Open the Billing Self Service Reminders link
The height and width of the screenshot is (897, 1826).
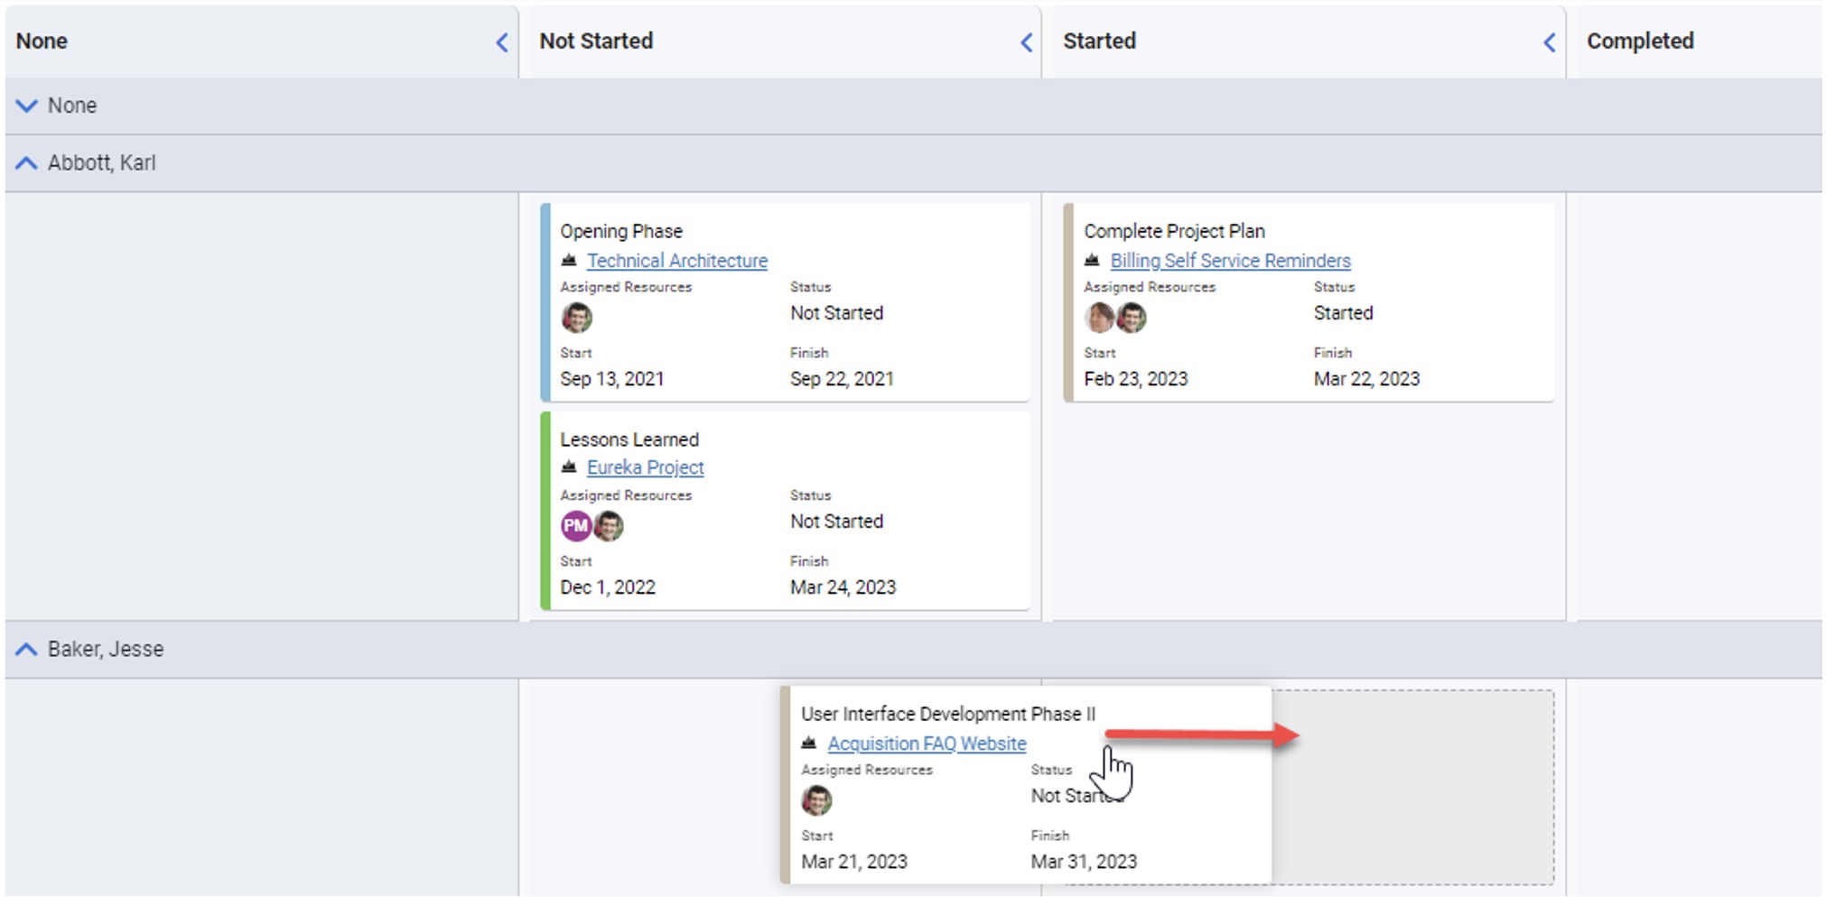(x=1231, y=261)
